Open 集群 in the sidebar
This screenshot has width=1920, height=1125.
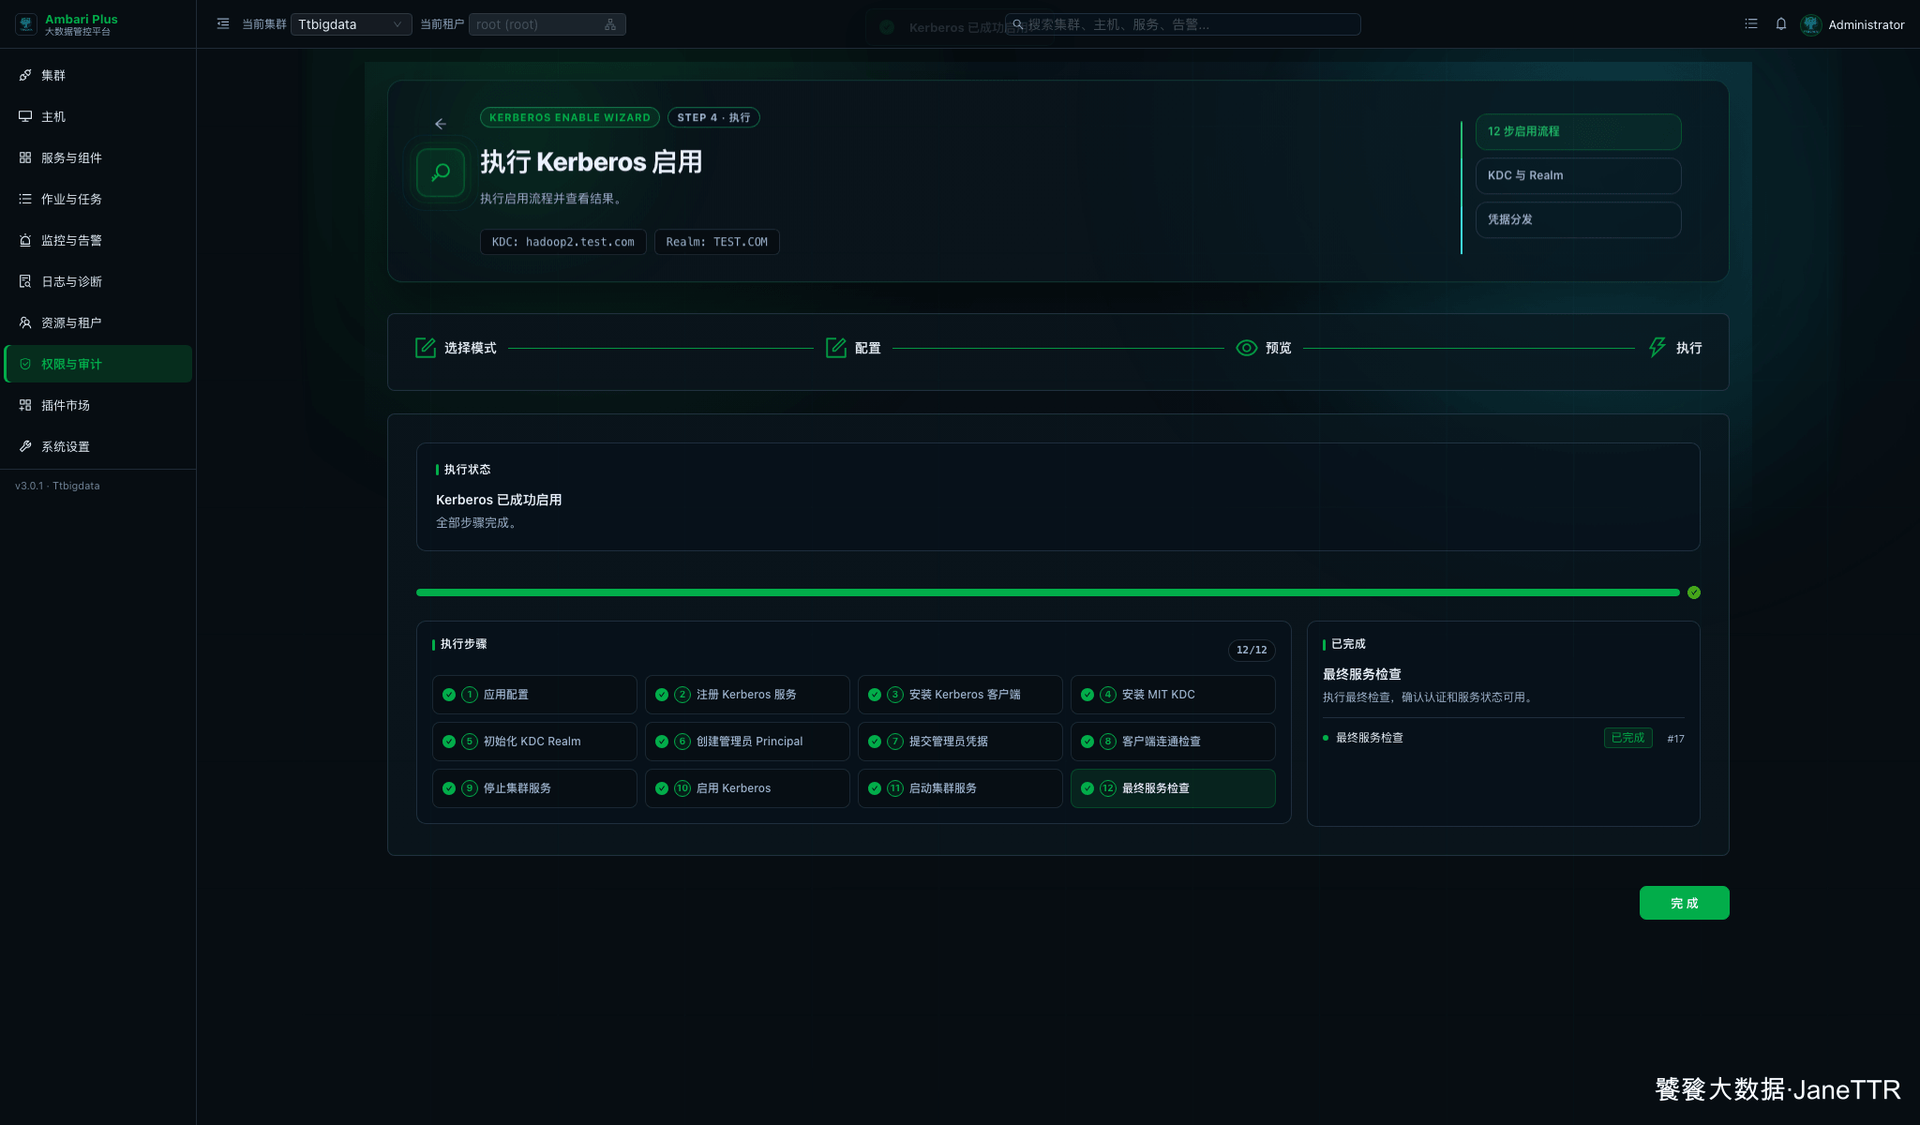[x=97, y=75]
